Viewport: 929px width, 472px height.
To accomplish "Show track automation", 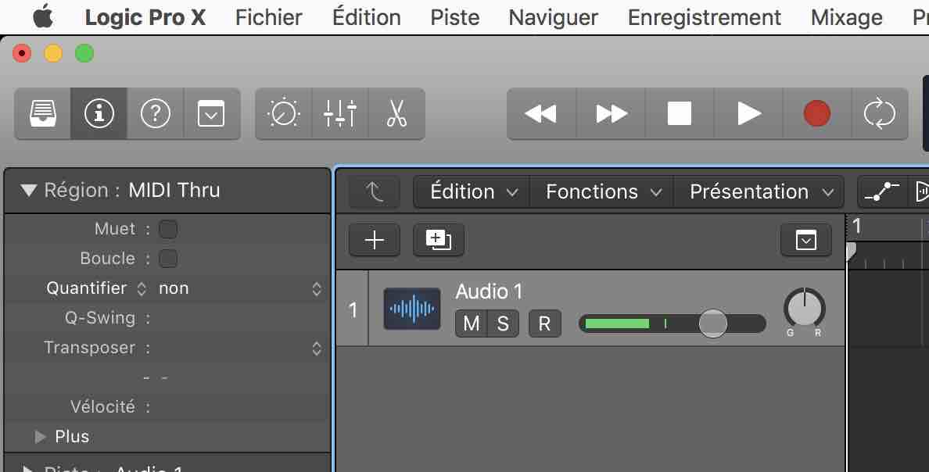I will click(x=882, y=192).
